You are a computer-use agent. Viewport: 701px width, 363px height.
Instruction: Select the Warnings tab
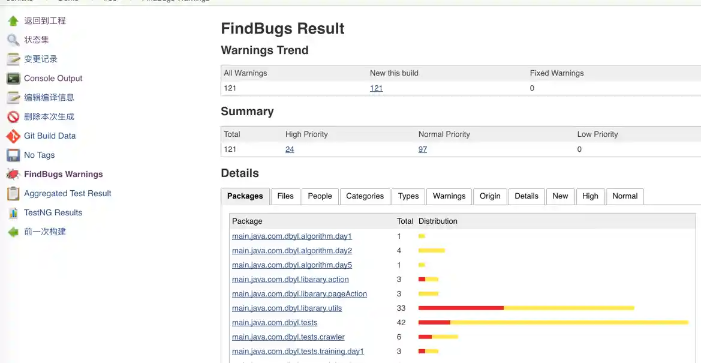click(449, 196)
